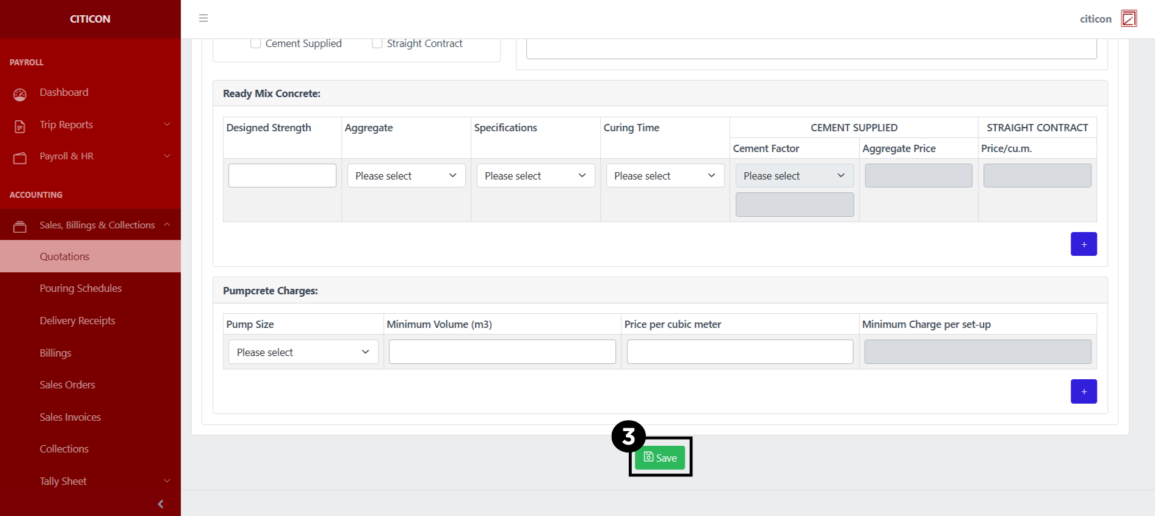The height and width of the screenshot is (516, 1155).
Task: Click the Dashboard gauge icon
Action: tap(20, 94)
